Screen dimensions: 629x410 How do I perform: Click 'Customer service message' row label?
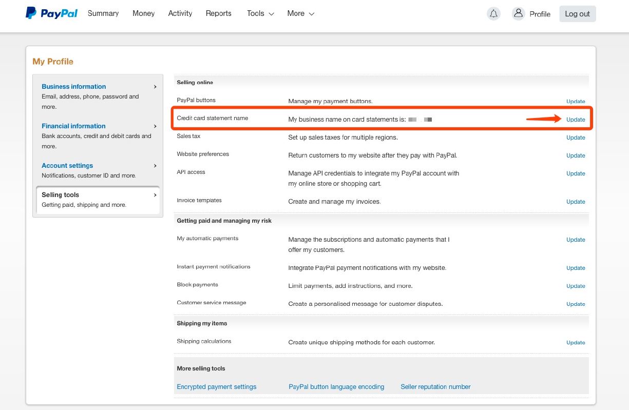pyautogui.click(x=212, y=303)
